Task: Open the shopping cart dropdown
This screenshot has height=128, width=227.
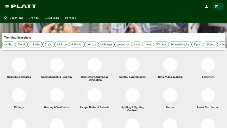Action: [x=218, y=6]
